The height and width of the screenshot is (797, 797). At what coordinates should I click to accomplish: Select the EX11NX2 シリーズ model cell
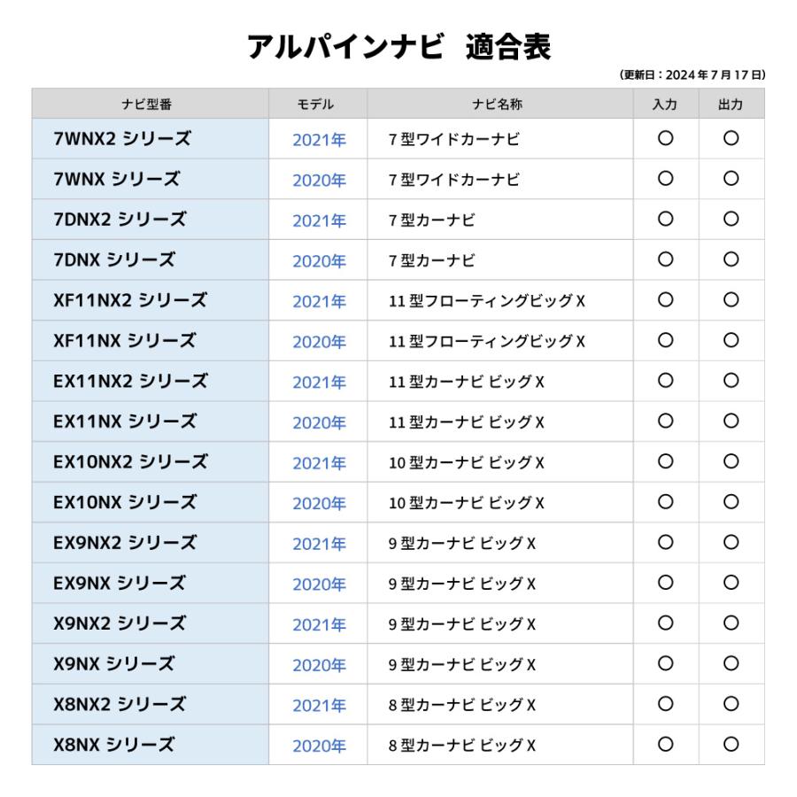point(130,381)
